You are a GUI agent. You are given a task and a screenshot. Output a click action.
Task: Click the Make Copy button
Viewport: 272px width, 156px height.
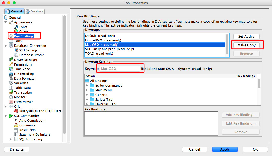point(246,45)
